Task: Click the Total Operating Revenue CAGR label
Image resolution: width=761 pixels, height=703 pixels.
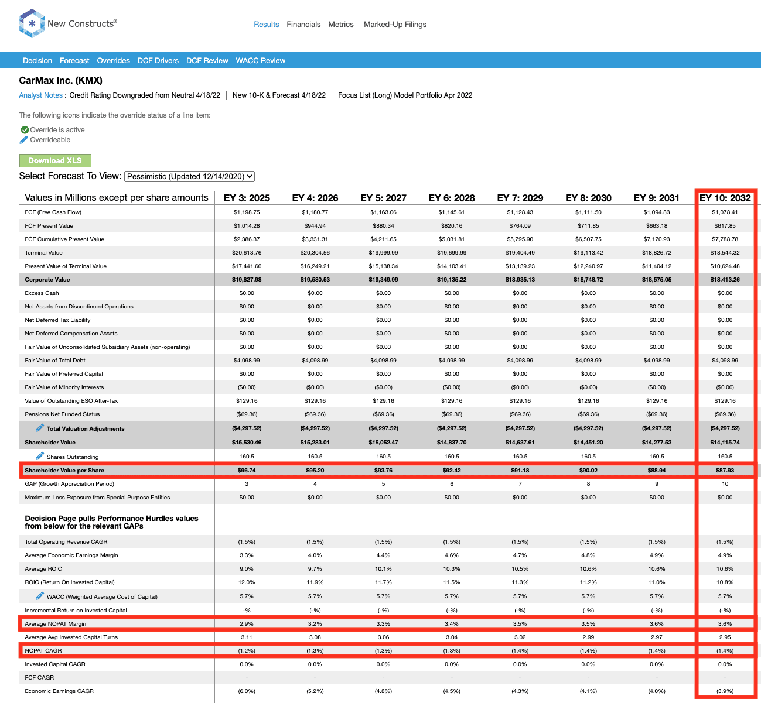Action: tap(66, 542)
